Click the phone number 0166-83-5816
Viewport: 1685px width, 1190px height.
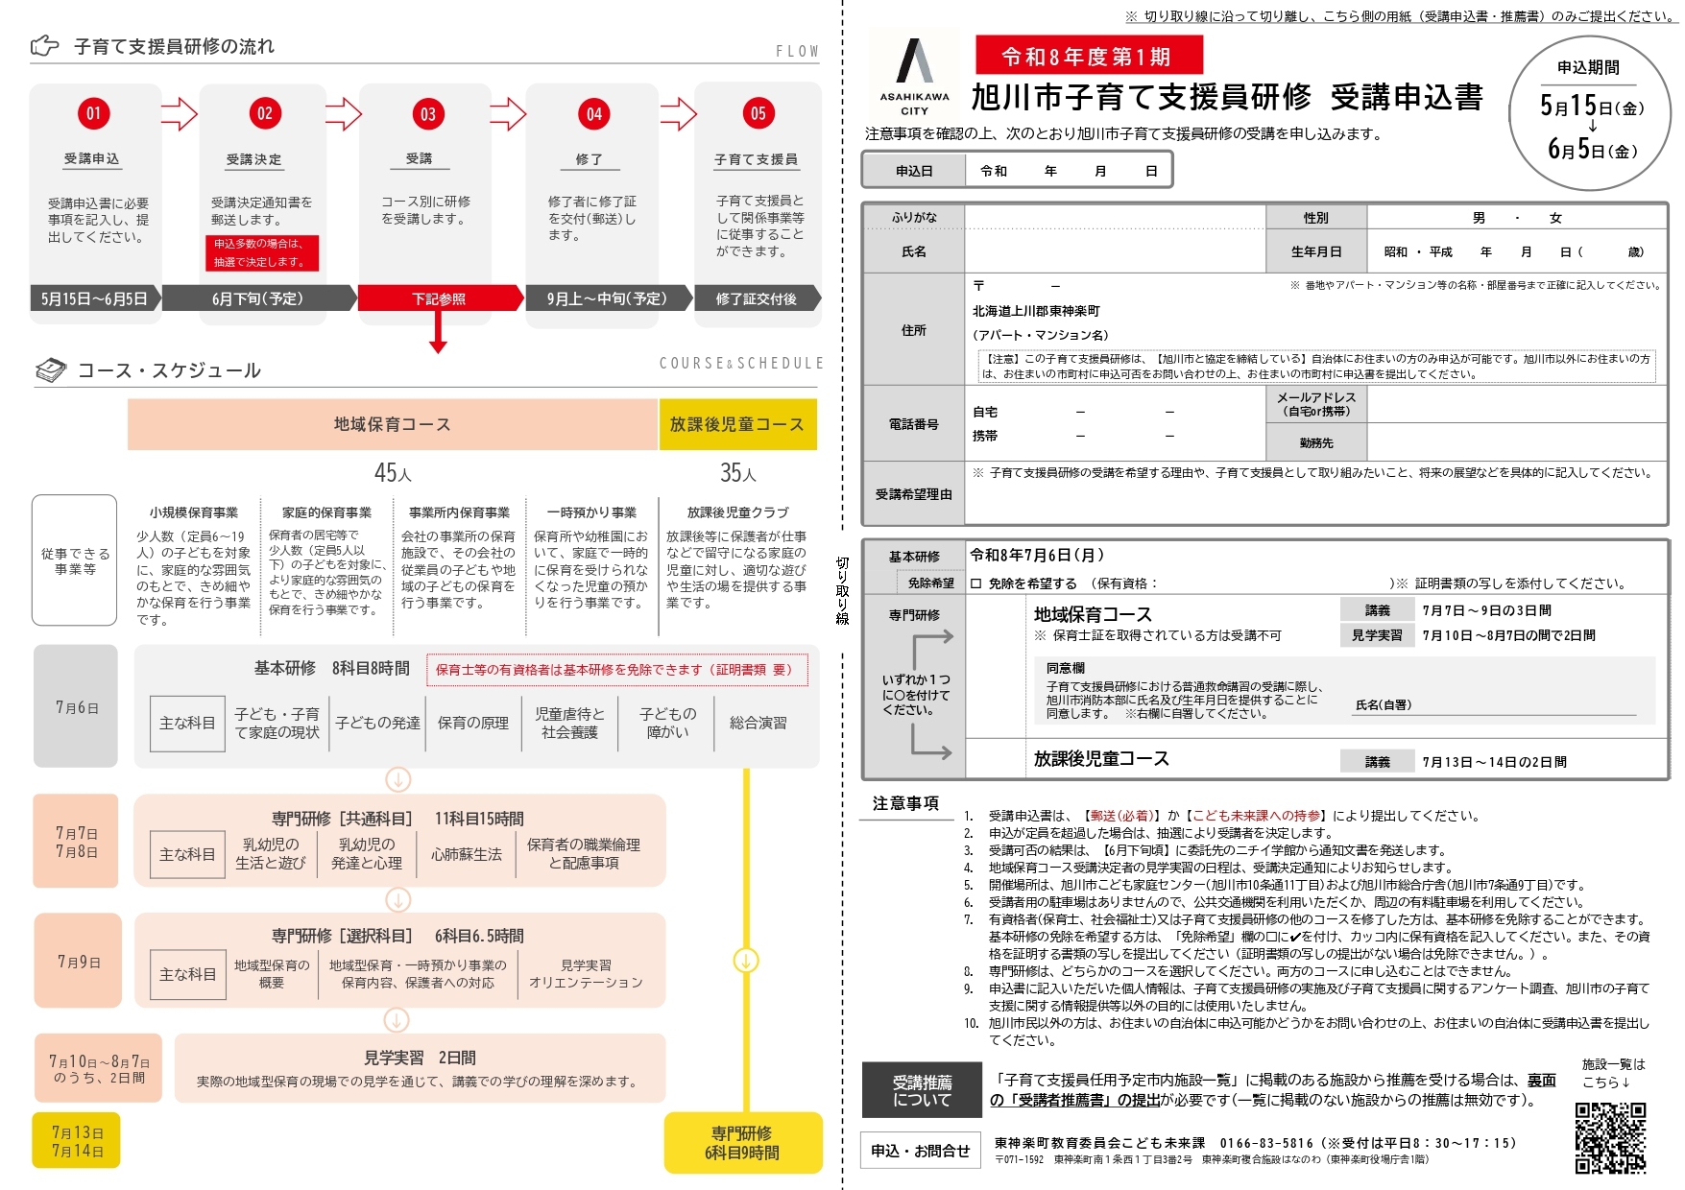(1265, 1143)
